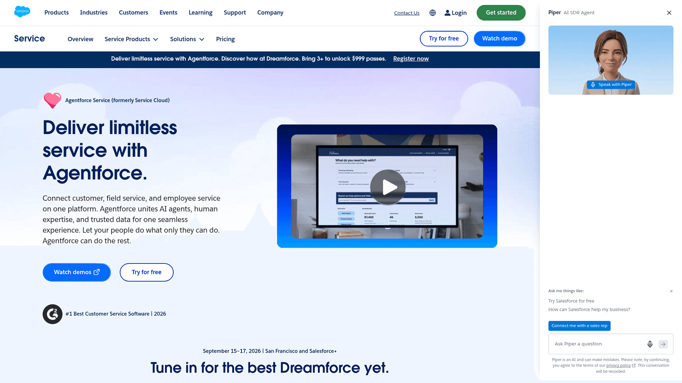Click the Piper avatar thumbnail
The width and height of the screenshot is (682, 383).
coord(611,60)
